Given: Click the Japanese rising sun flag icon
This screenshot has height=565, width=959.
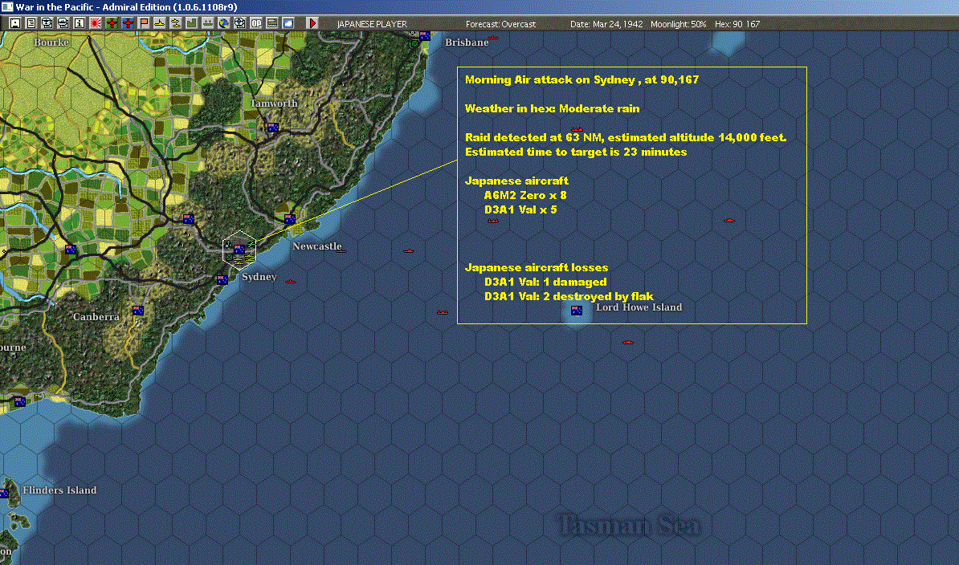Looking at the screenshot, I should click(x=96, y=23).
